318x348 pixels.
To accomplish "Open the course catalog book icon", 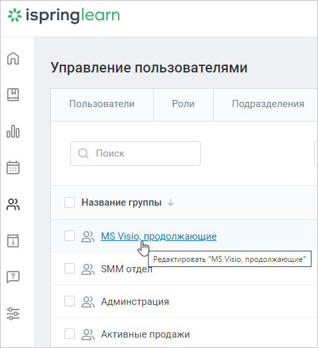I will click(13, 95).
